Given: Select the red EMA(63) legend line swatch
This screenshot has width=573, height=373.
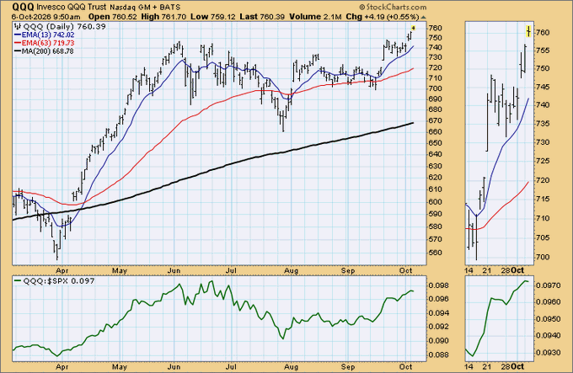Looking at the screenshot, I should pyautogui.click(x=18, y=43).
